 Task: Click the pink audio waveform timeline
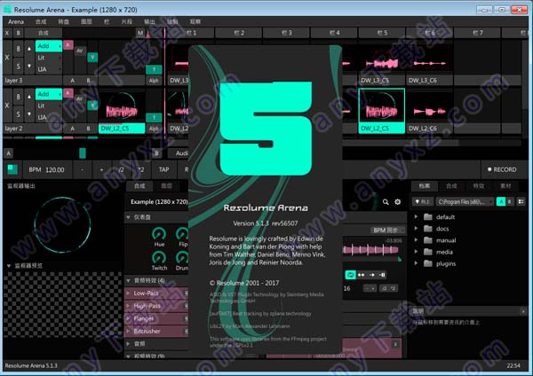tap(370, 250)
